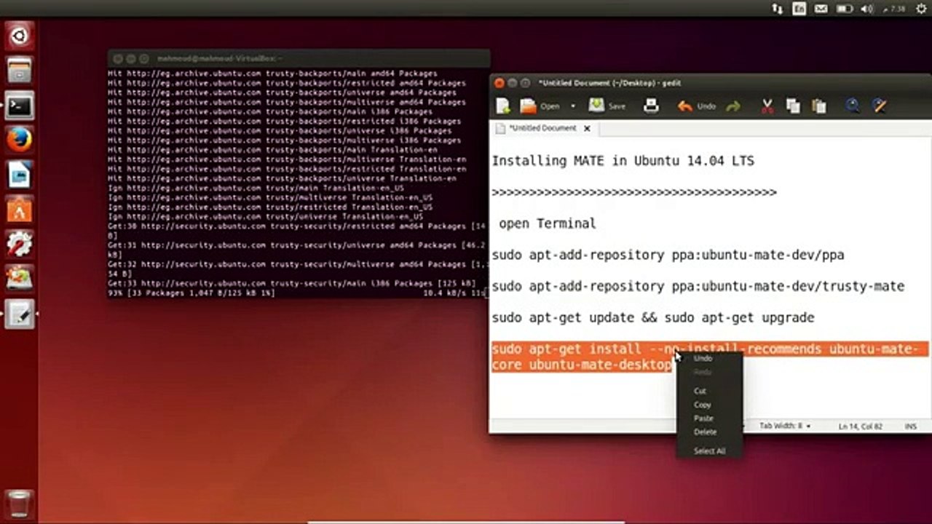Open Software Updater from the launcher
The width and height of the screenshot is (932, 524).
click(x=19, y=279)
